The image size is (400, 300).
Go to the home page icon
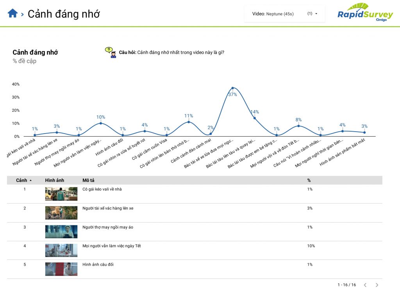[x=12, y=13]
